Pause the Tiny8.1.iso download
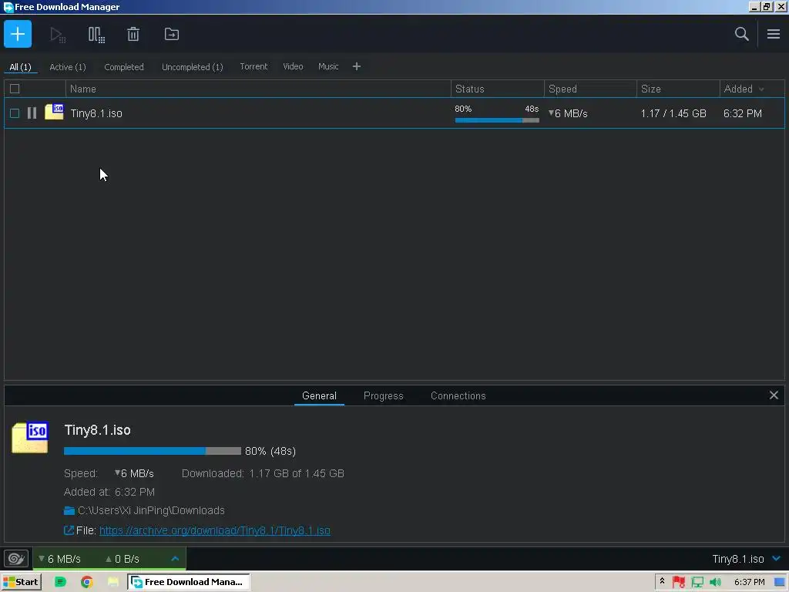The height and width of the screenshot is (592, 789). pyautogui.click(x=32, y=113)
